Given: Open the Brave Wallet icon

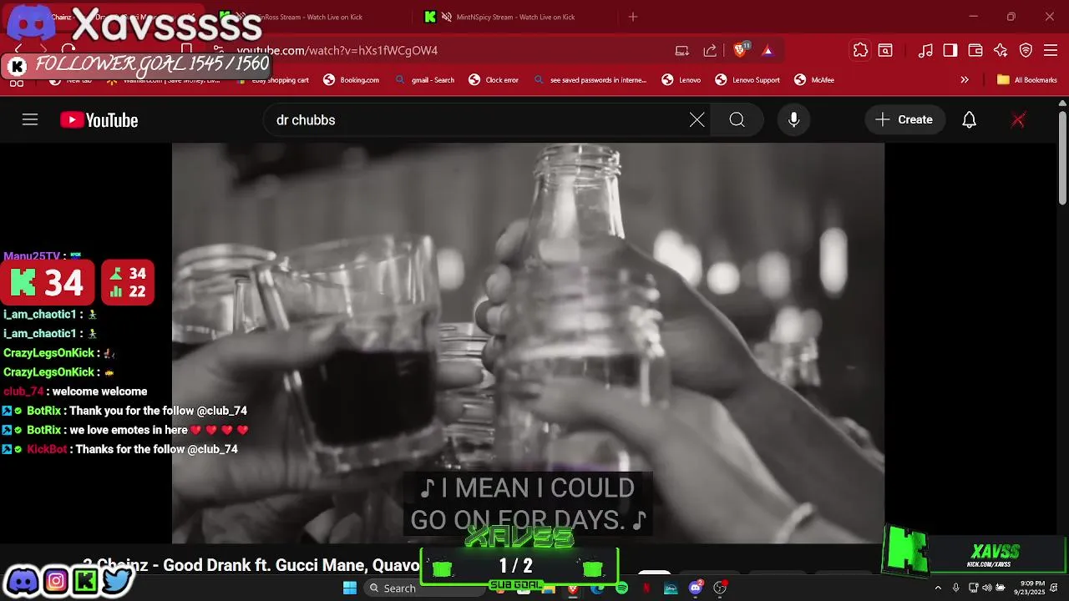Looking at the screenshot, I should pos(975,50).
